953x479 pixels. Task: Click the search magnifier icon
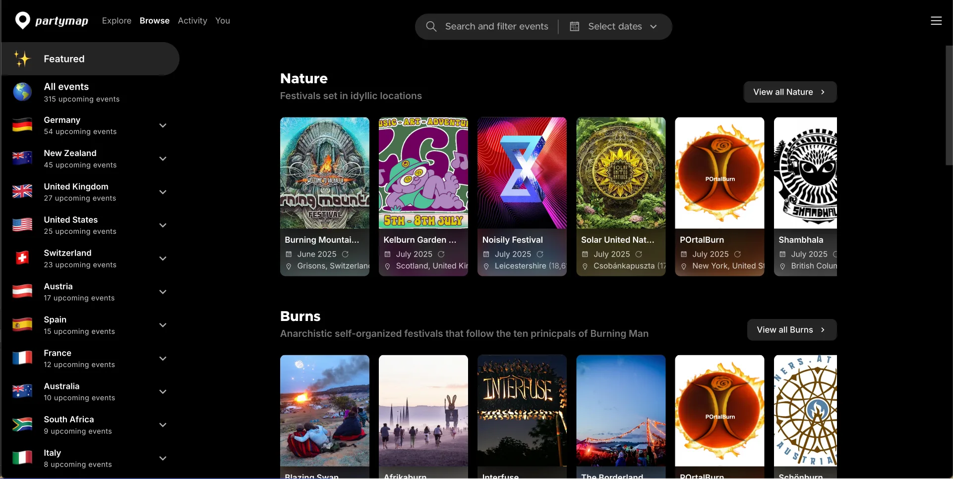[431, 27]
